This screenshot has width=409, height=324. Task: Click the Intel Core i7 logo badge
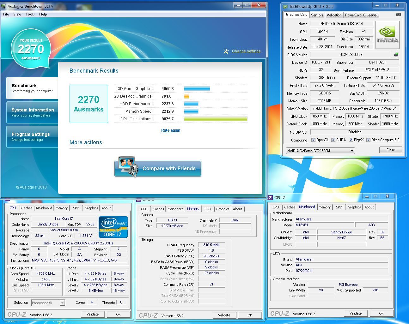pyautogui.click(x=113, y=227)
